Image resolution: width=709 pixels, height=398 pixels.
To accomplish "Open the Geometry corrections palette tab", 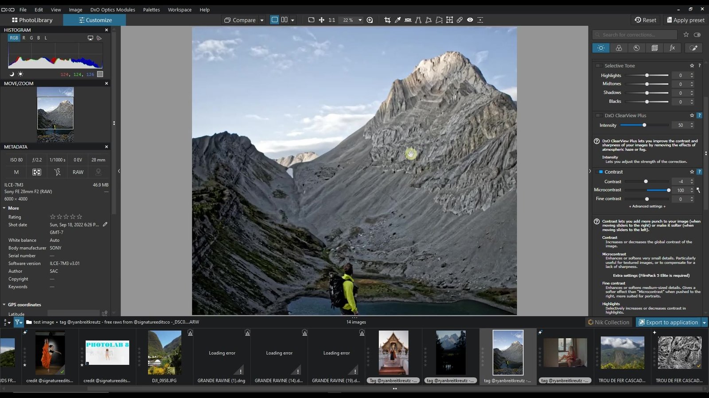I will pos(654,48).
